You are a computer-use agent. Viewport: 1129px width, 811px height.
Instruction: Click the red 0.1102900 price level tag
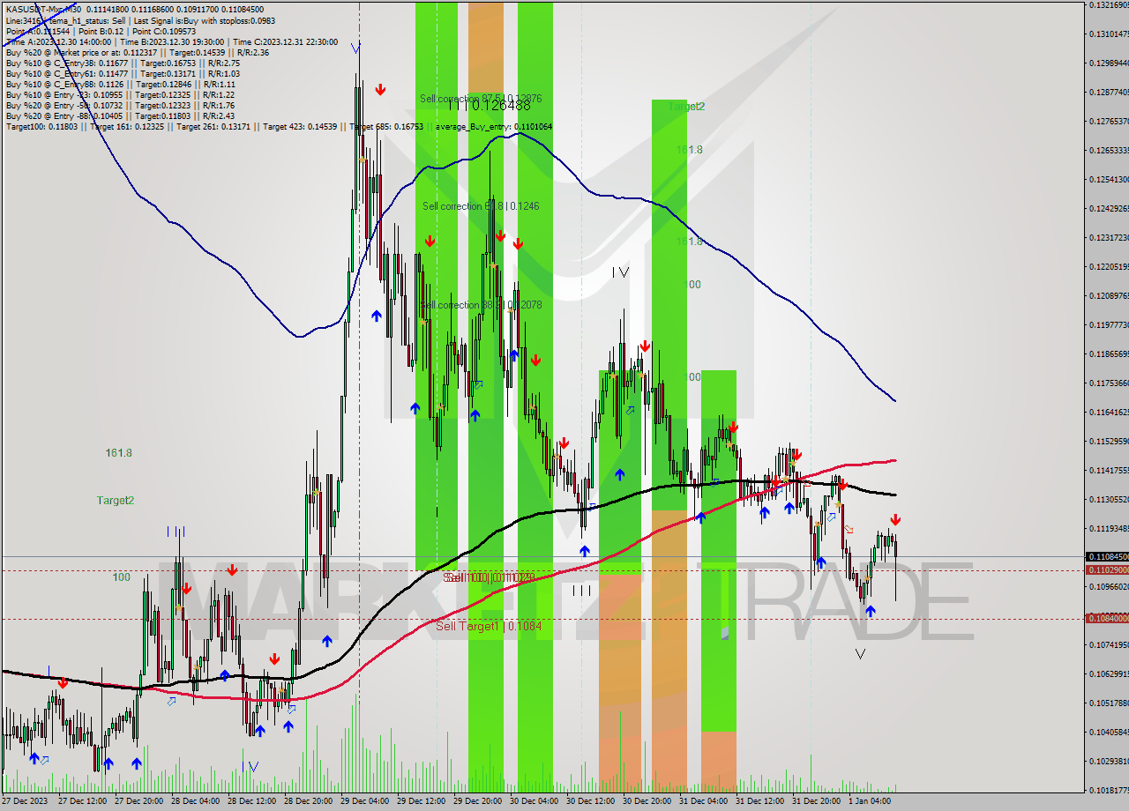point(1107,570)
